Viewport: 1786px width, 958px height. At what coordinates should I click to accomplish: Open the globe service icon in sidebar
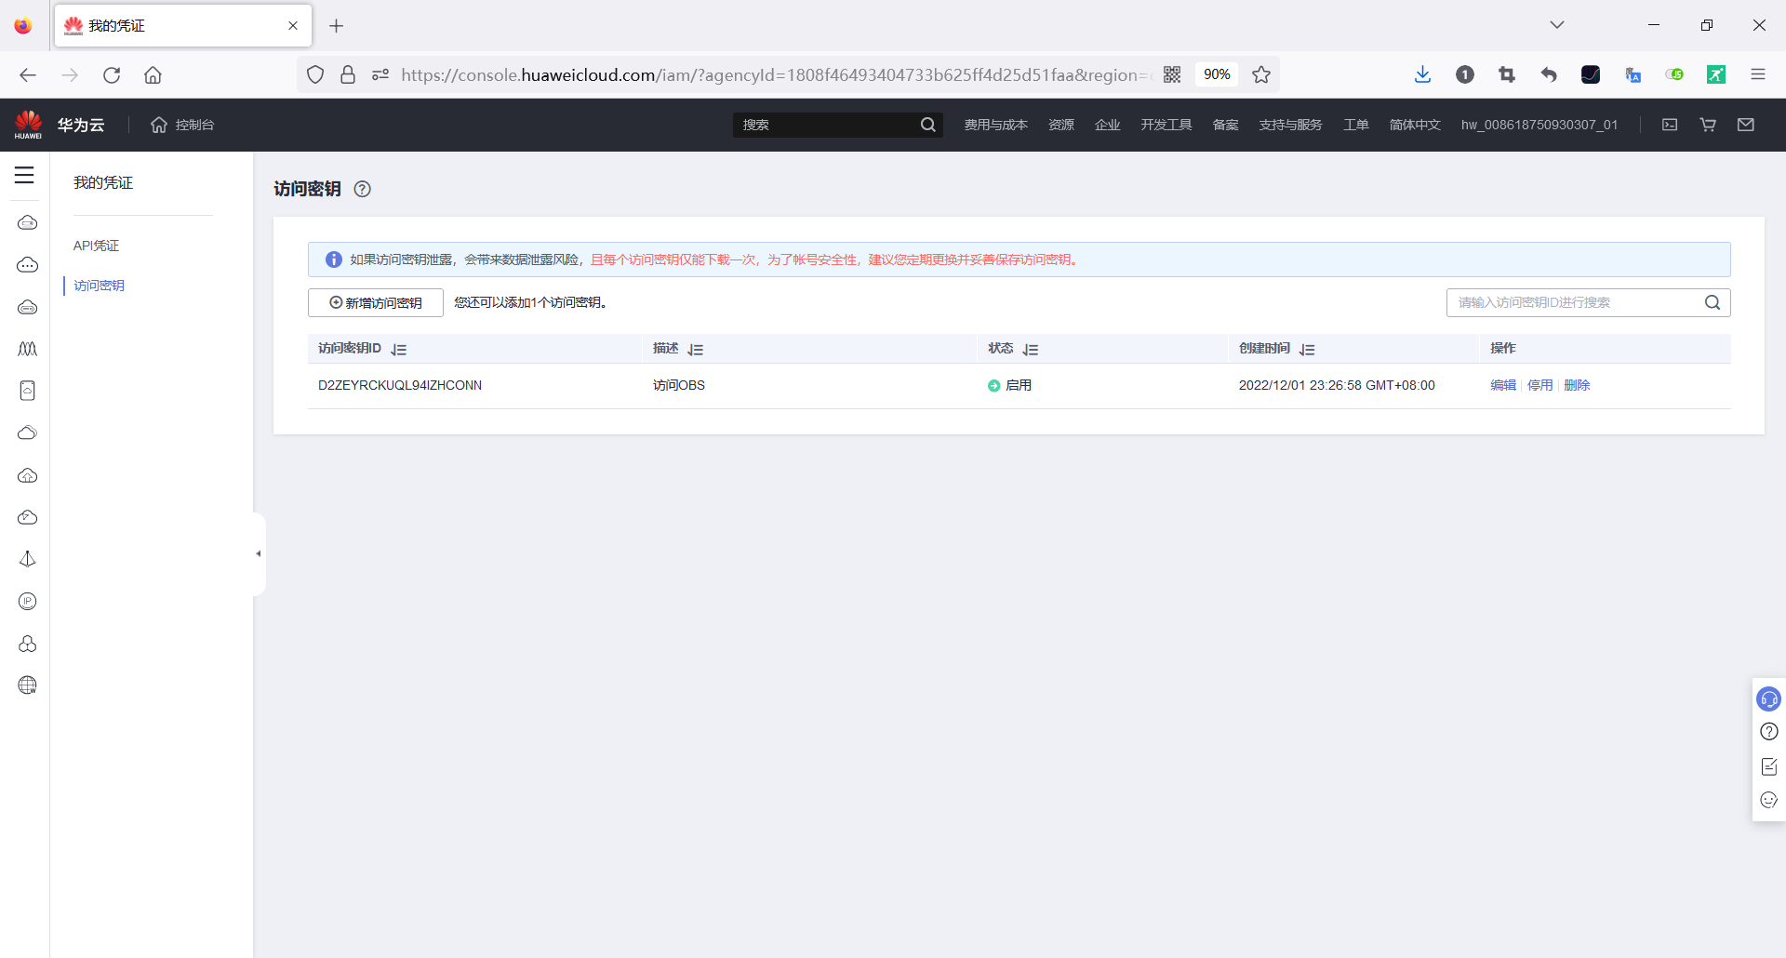coord(28,685)
